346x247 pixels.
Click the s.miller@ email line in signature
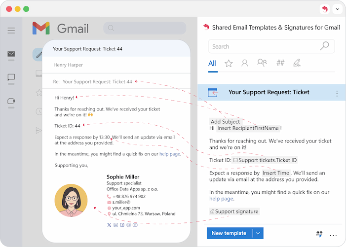pos(121,202)
